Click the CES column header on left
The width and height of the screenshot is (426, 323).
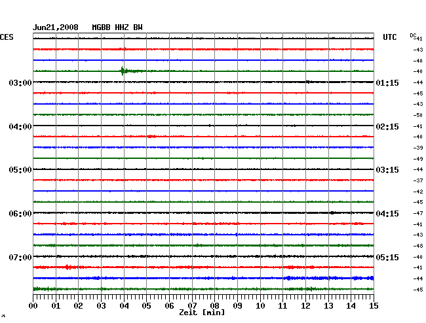[x=7, y=37]
